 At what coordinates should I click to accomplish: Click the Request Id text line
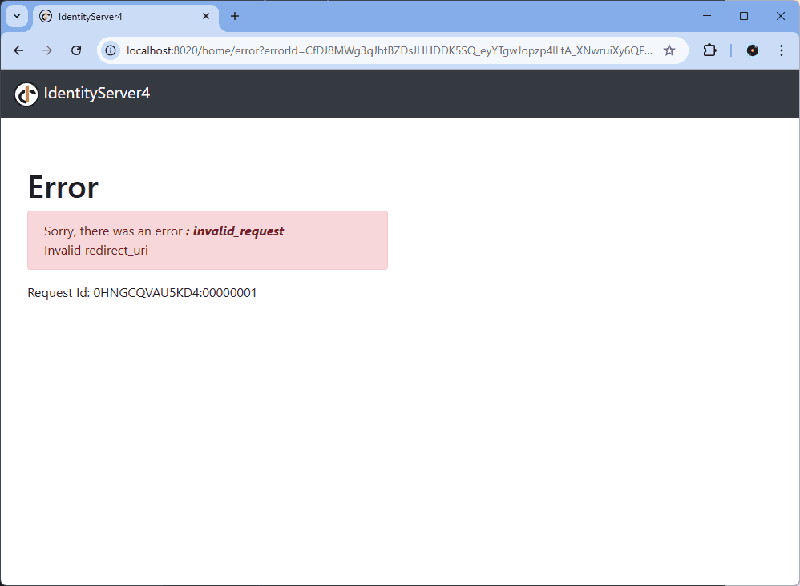(142, 293)
